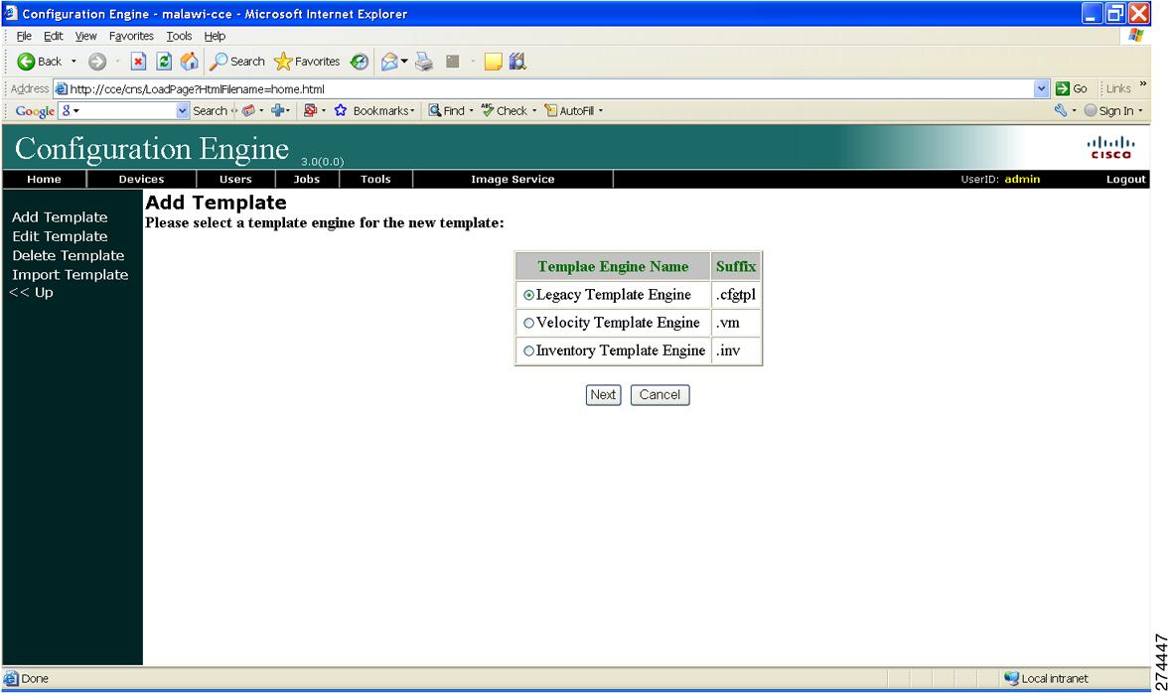
Task: Click the Research books icon
Action: (x=517, y=62)
